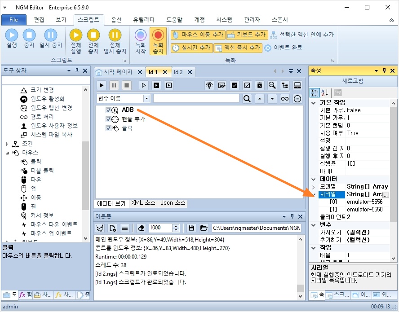This screenshot has width=399, height=312.
Task: Click alphabetical sort icon in properties
Action: (x=325, y=93)
